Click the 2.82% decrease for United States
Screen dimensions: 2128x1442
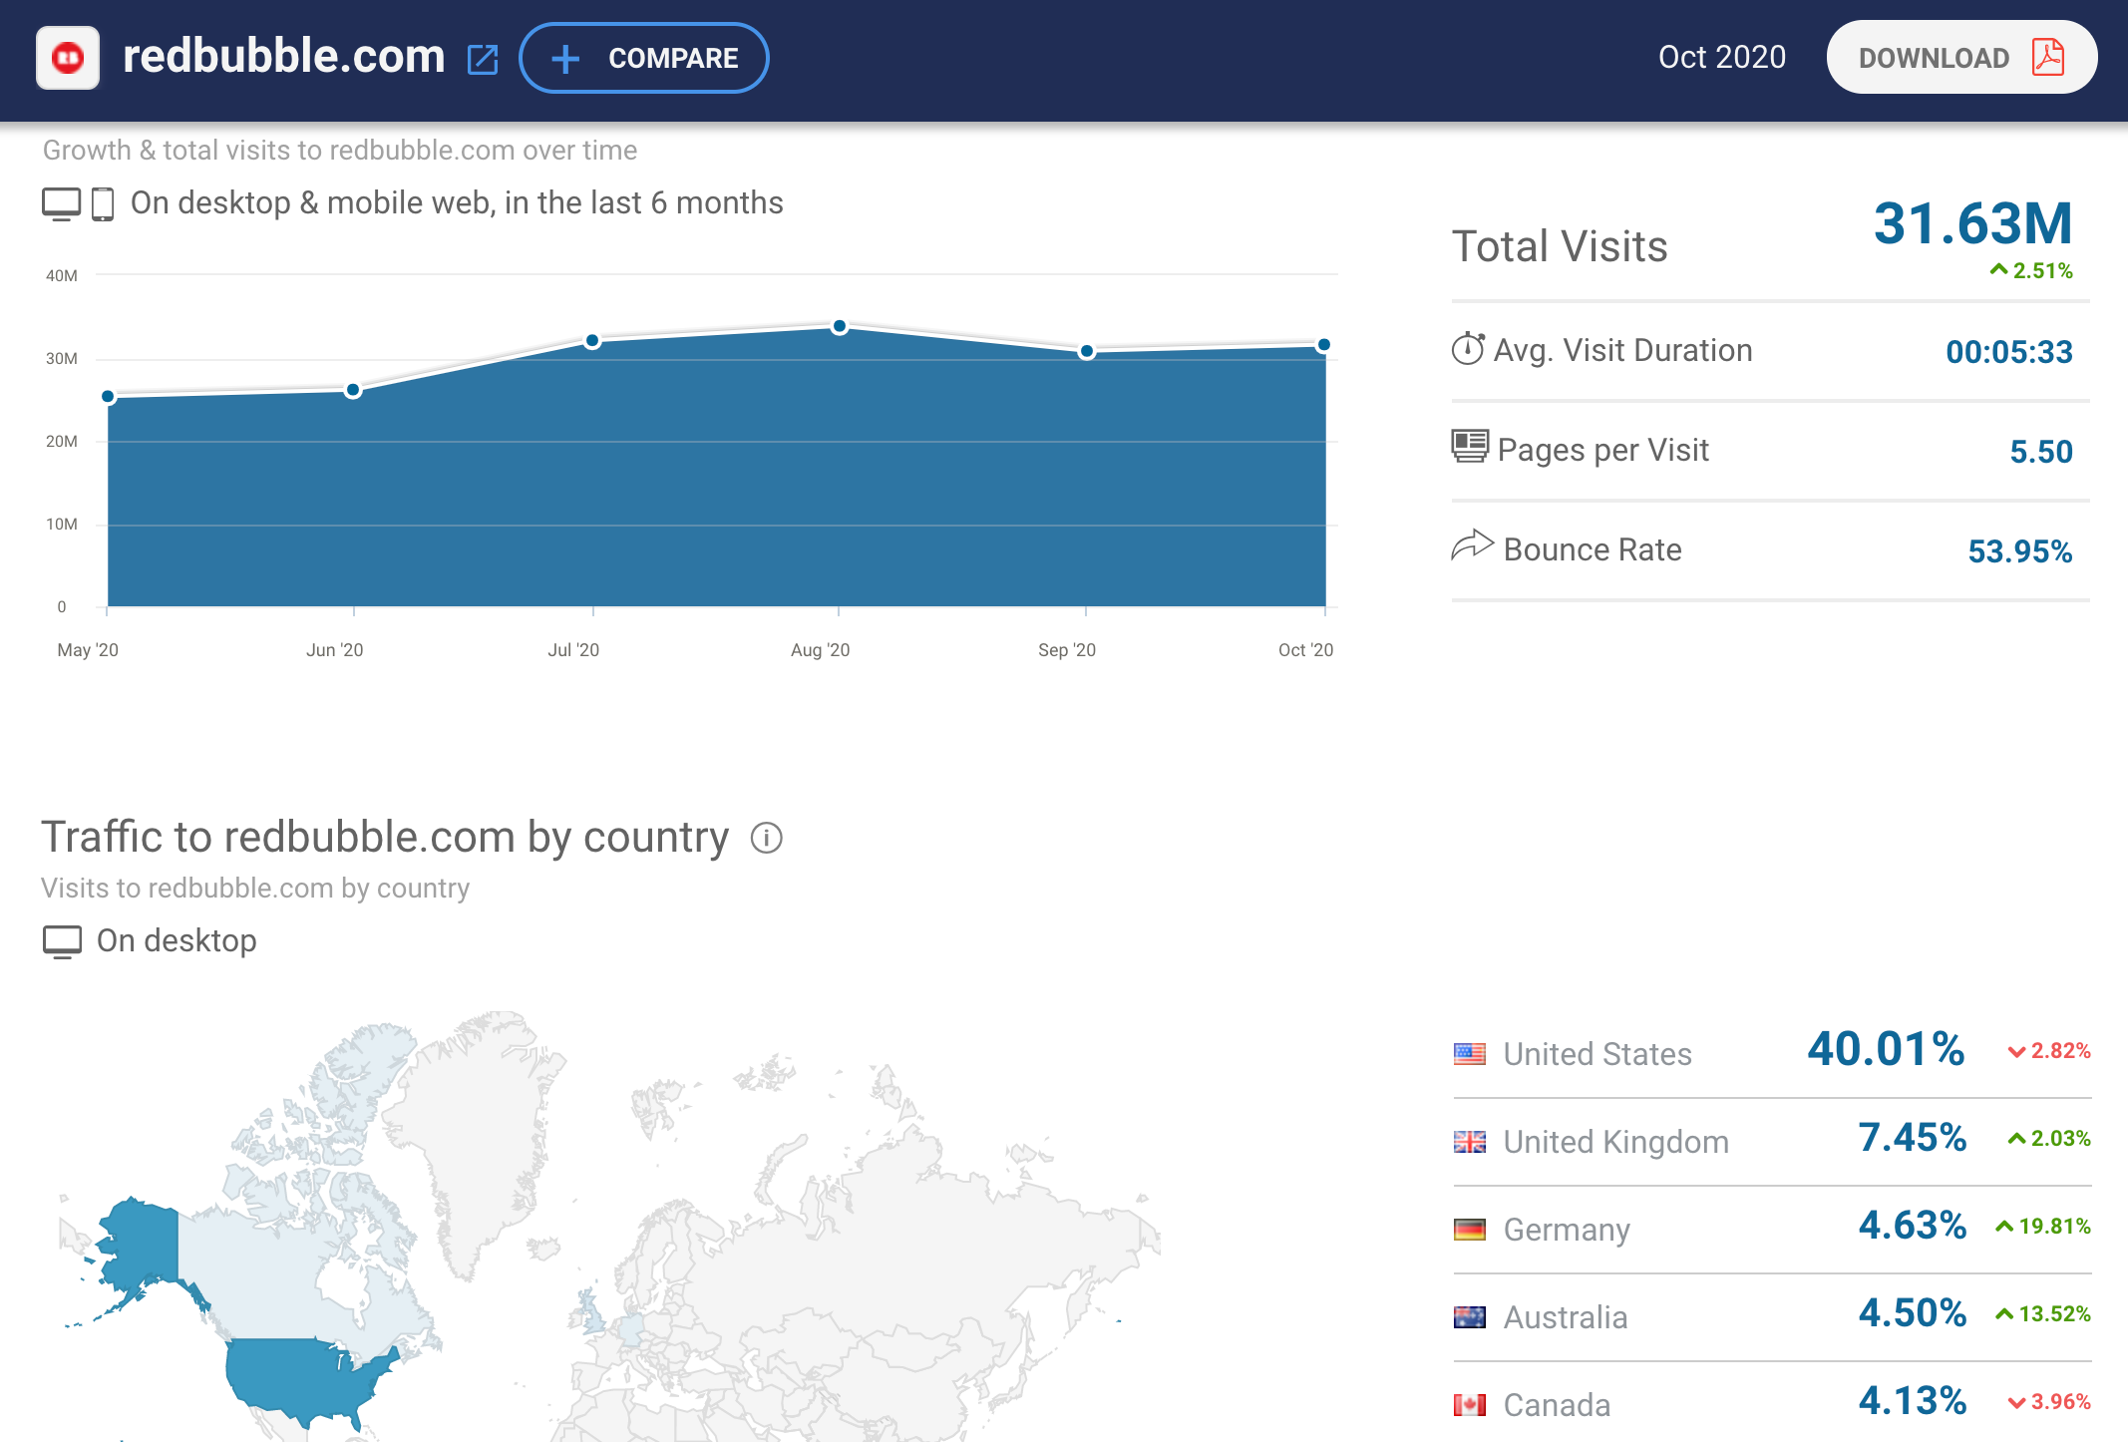click(x=2049, y=1051)
